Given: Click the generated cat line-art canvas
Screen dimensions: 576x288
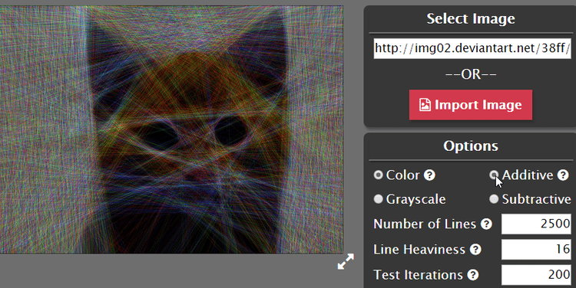Looking at the screenshot, I should [x=171, y=129].
